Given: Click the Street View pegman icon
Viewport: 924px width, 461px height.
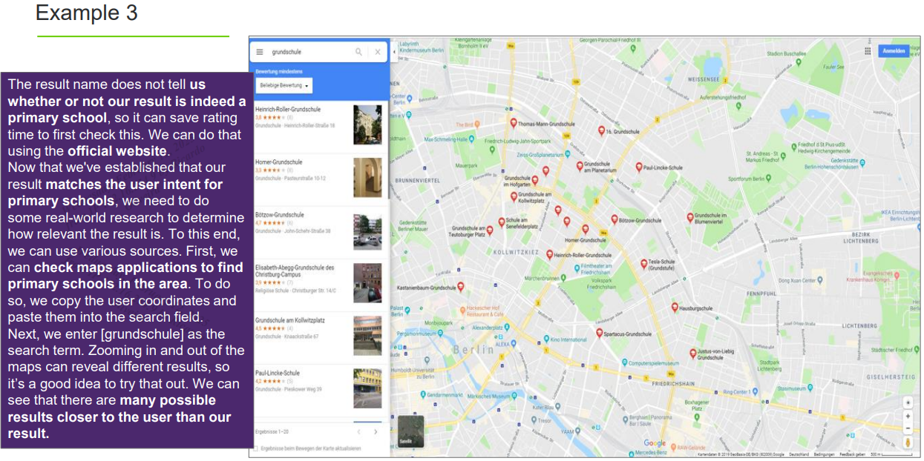Looking at the screenshot, I should coord(906,443).
